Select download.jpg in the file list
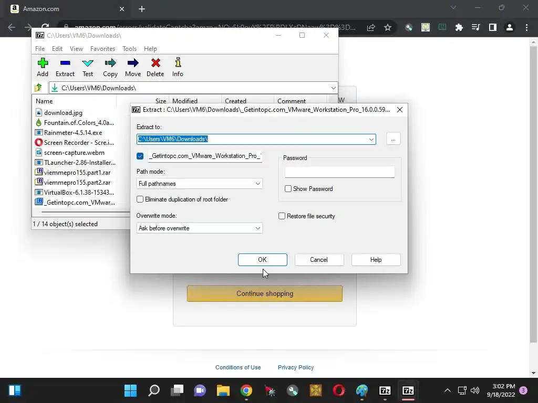This screenshot has height=403, width=538. (x=63, y=113)
